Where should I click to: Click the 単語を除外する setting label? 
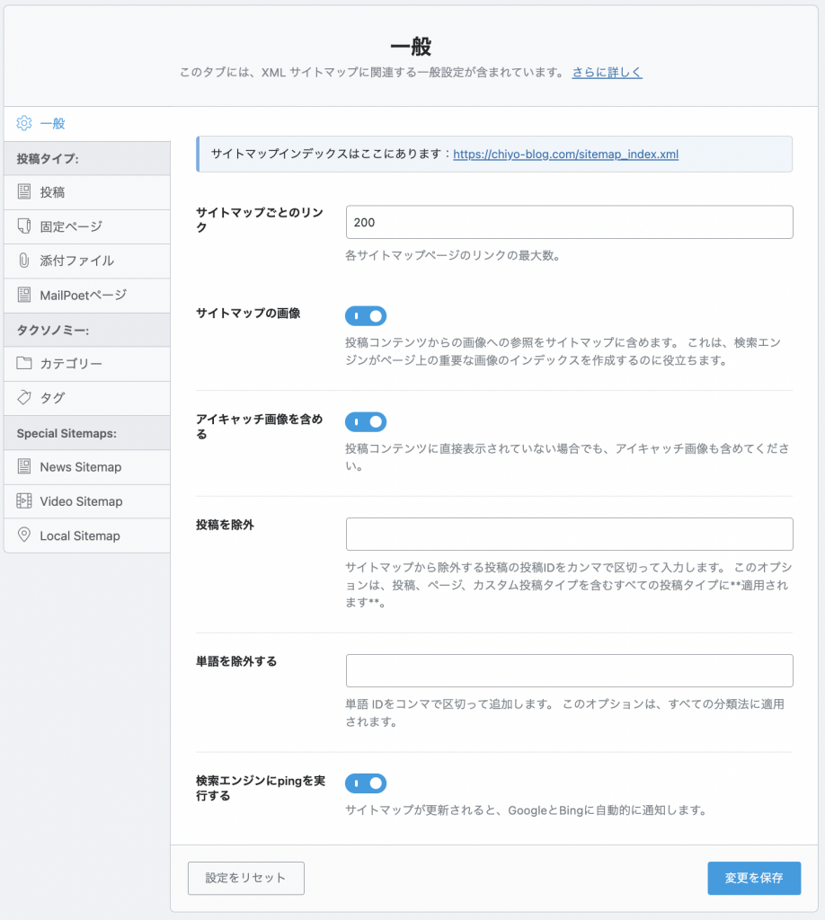[x=236, y=661]
